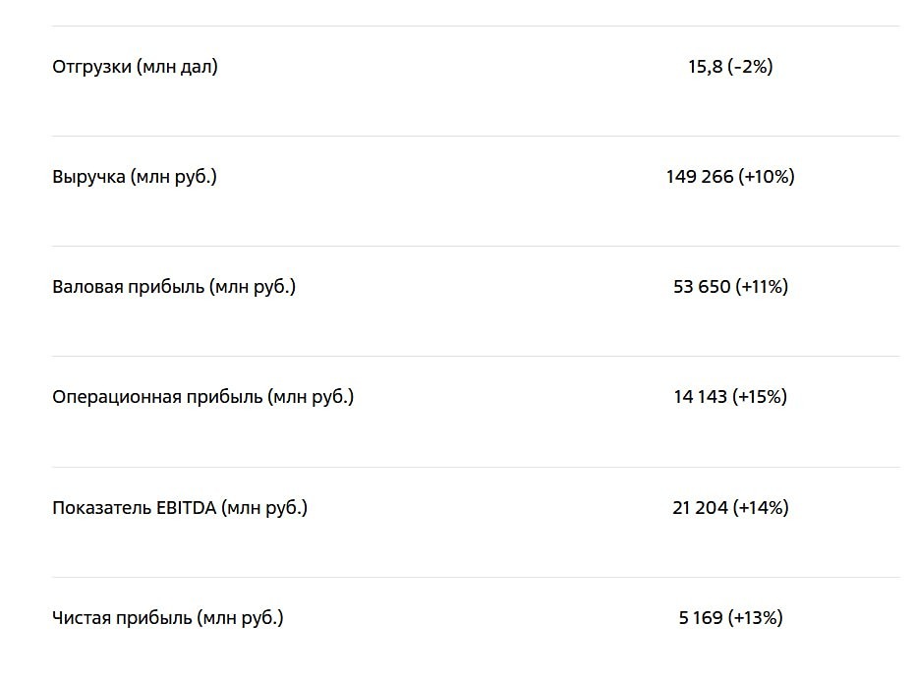Select the gross profit figure 53 650
Screen dimensions: 915x680
pos(702,287)
